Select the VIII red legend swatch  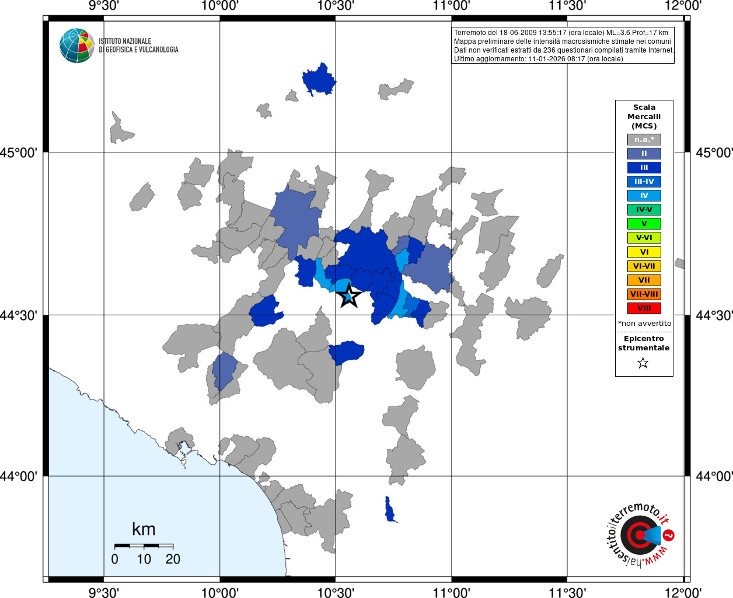(644, 308)
